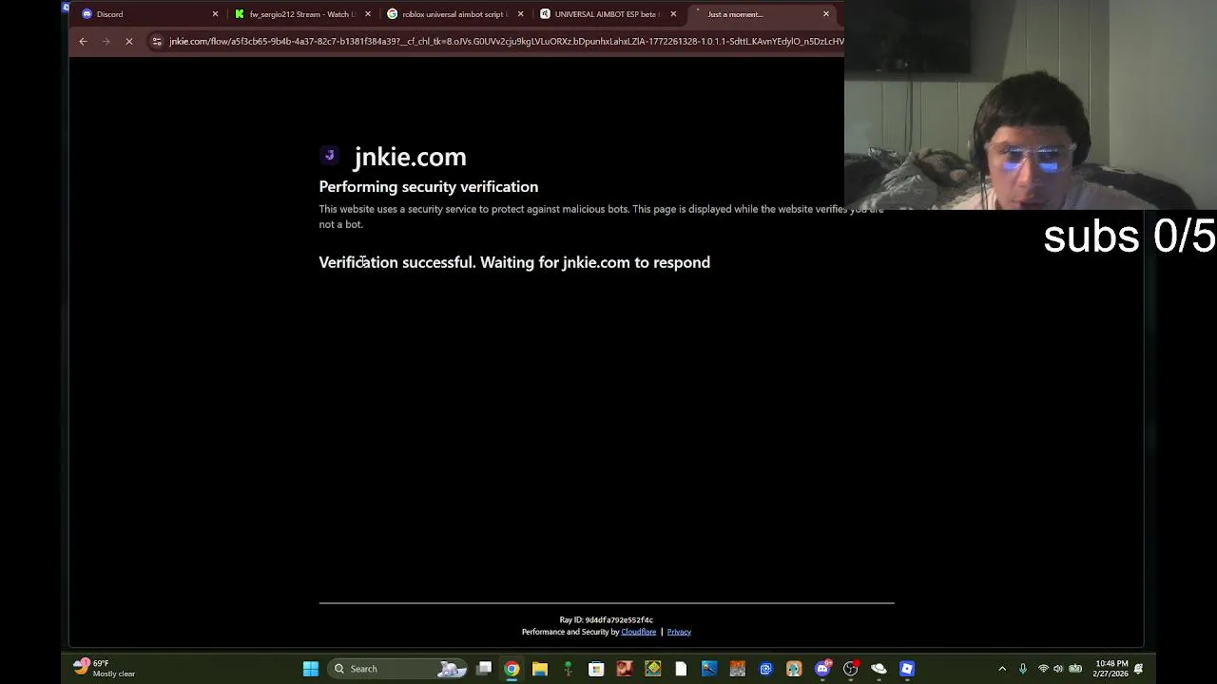Viewport: 1217px width, 684px height.
Task: Open the blank document icon on taskbar
Action: (x=681, y=669)
